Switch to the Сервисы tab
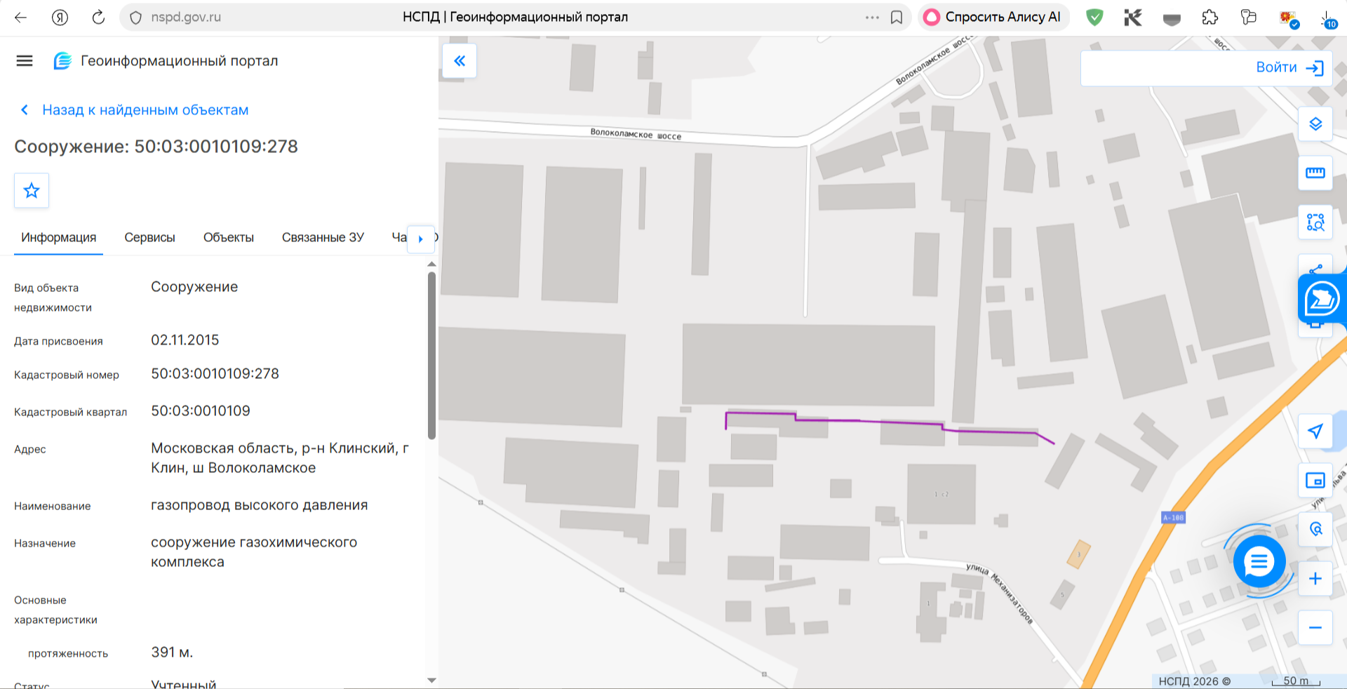The image size is (1347, 689). tap(149, 237)
